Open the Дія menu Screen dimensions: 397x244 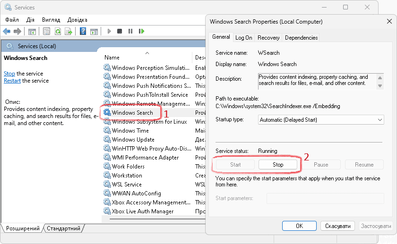[30, 20]
